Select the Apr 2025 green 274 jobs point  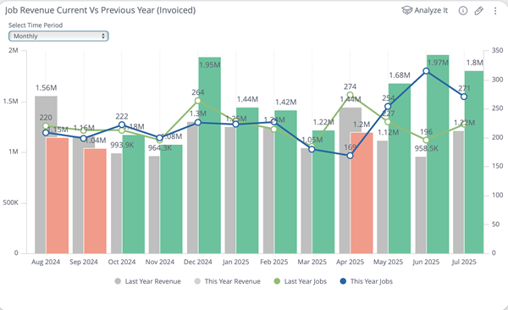pos(350,96)
